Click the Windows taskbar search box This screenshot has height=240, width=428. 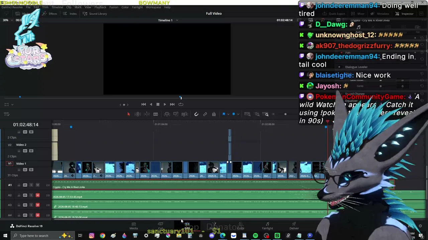pyautogui.click(x=43, y=236)
